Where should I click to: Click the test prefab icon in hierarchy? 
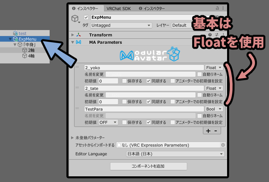click(15, 33)
